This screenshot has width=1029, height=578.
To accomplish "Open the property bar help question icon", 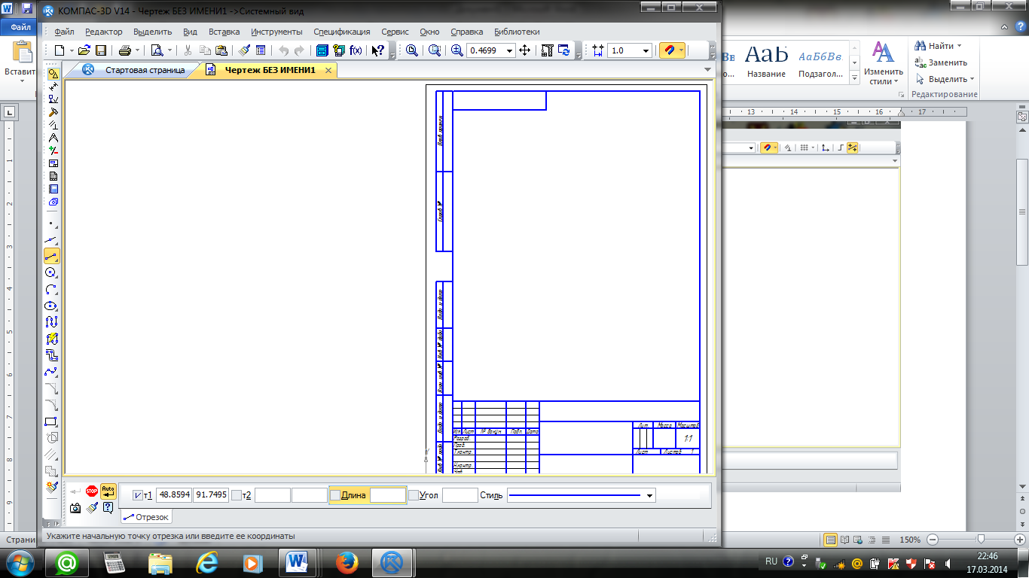I will pos(108,508).
